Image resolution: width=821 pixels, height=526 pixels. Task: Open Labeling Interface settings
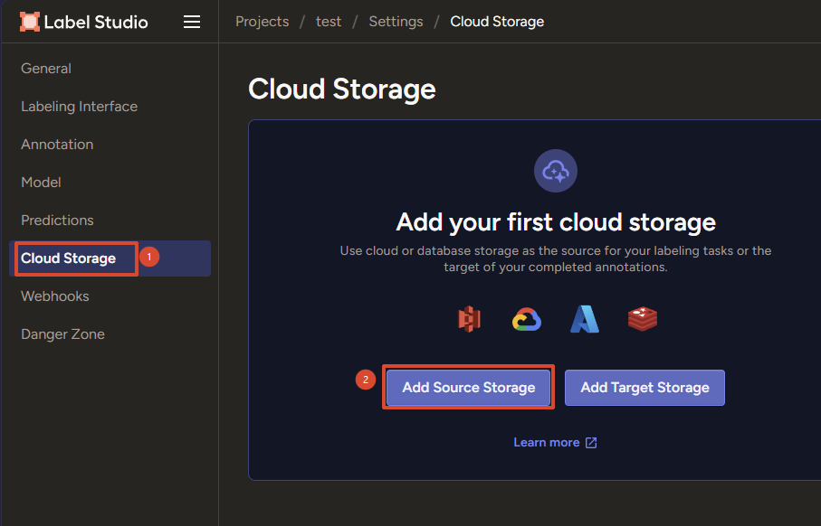[79, 107]
